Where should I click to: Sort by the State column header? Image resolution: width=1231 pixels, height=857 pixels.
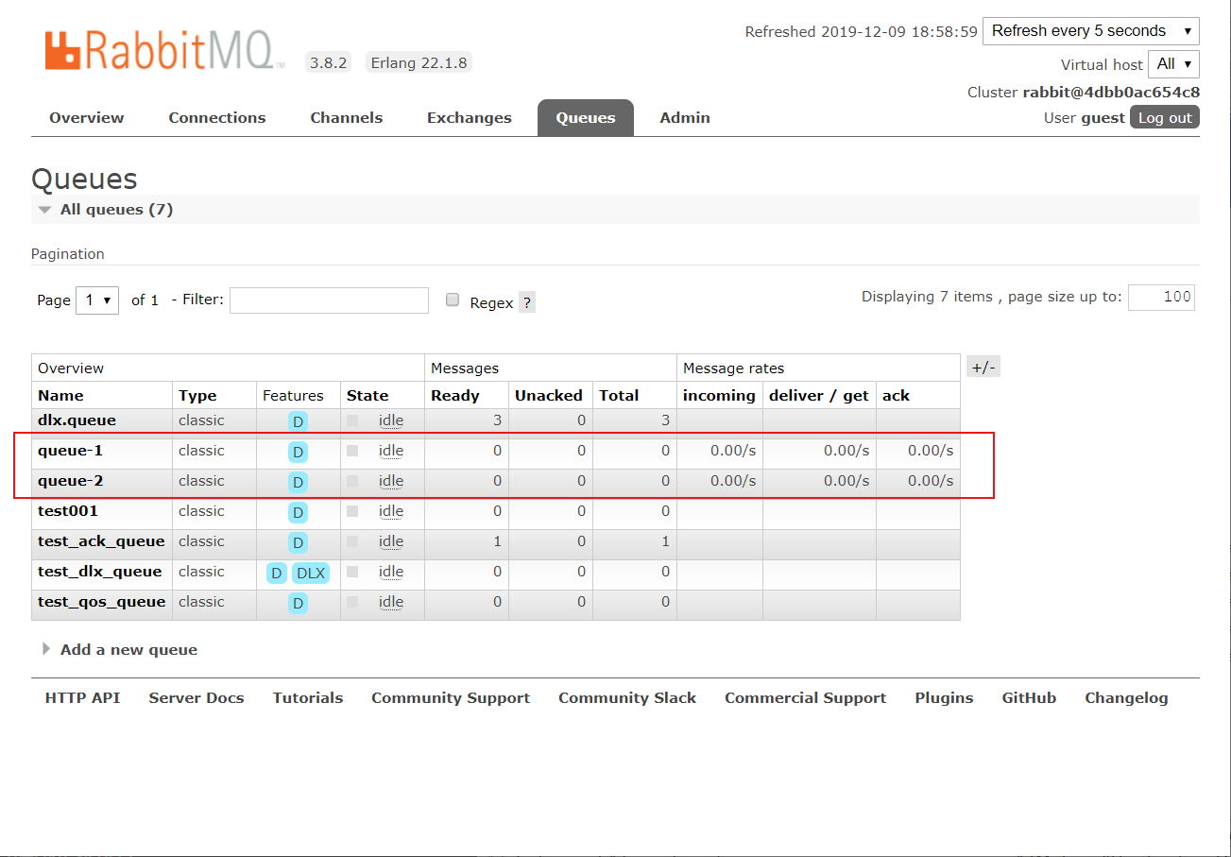(368, 396)
